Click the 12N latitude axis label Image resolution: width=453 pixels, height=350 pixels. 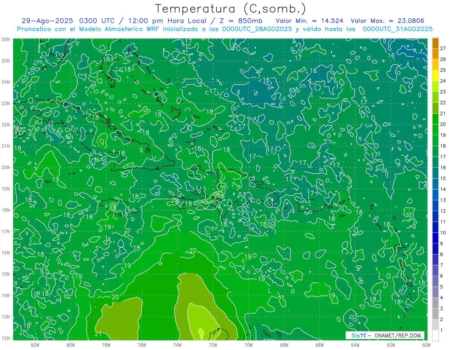[x=5, y=338]
